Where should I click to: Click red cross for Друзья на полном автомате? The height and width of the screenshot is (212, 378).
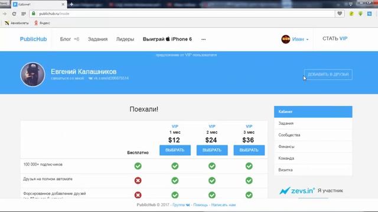click(138, 181)
